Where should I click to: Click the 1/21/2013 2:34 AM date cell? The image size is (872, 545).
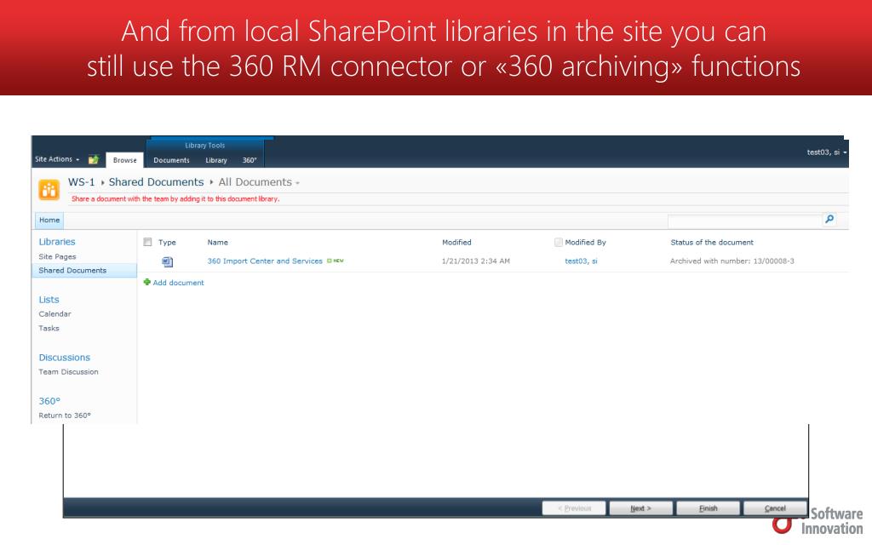[475, 261]
